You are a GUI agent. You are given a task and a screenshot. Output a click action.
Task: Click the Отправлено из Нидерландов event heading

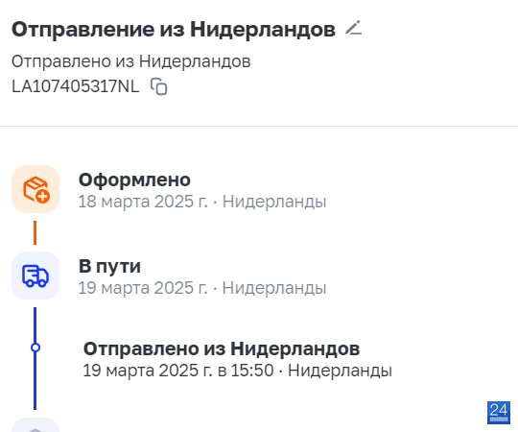(222, 348)
